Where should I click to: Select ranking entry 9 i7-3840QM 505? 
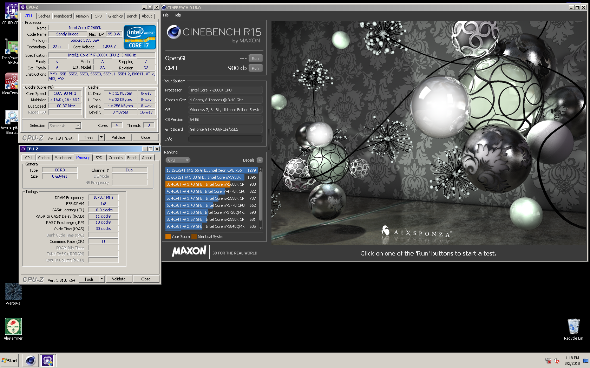pyautogui.click(x=211, y=226)
